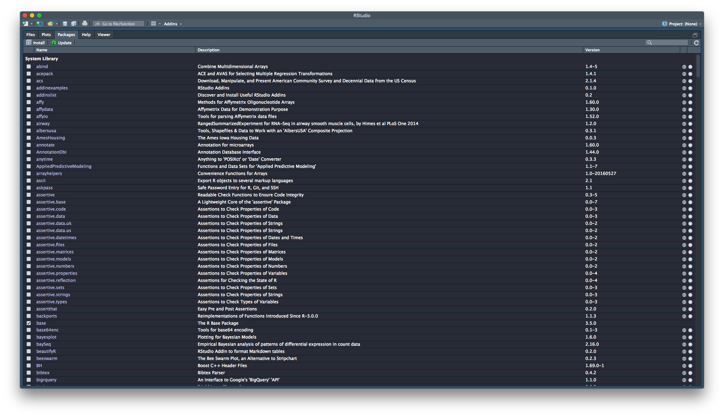
Task: Click 'Boost C++ Header Files' description
Action: (222, 366)
